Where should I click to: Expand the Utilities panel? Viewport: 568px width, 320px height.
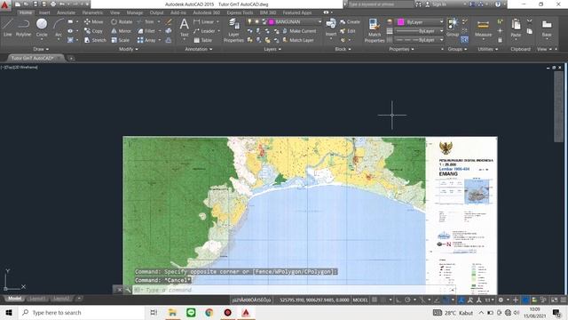tap(487, 49)
